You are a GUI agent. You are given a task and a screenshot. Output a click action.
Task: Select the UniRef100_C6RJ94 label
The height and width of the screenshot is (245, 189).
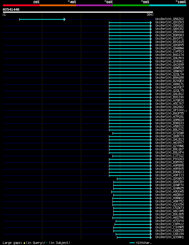coord(170,234)
